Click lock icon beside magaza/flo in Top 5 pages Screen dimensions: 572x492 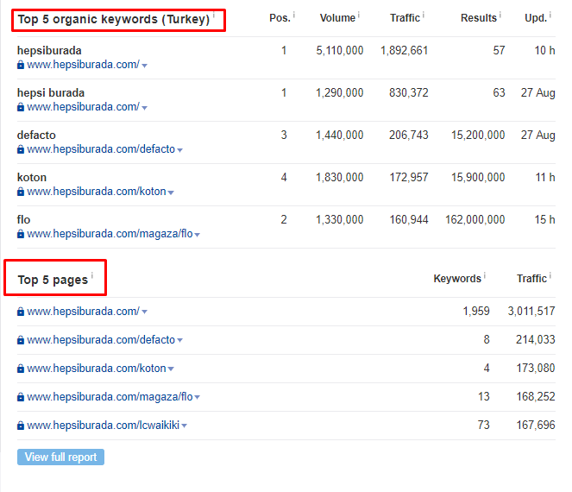[x=21, y=397]
